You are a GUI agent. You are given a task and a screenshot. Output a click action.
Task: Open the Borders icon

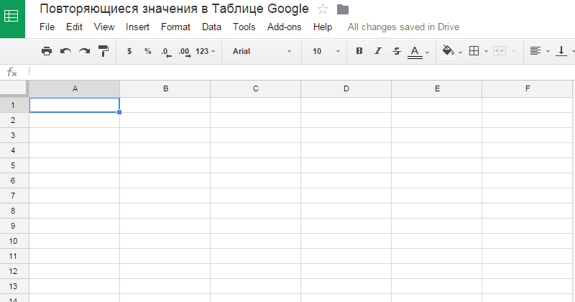pyautogui.click(x=474, y=51)
